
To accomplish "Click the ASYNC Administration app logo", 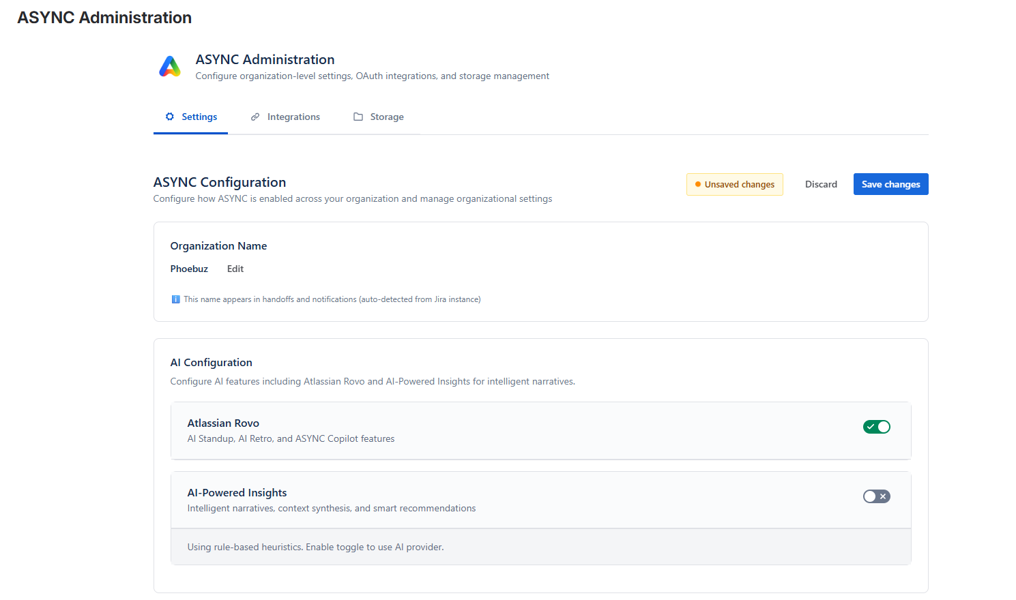I will pyautogui.click(x=169, y=66).
